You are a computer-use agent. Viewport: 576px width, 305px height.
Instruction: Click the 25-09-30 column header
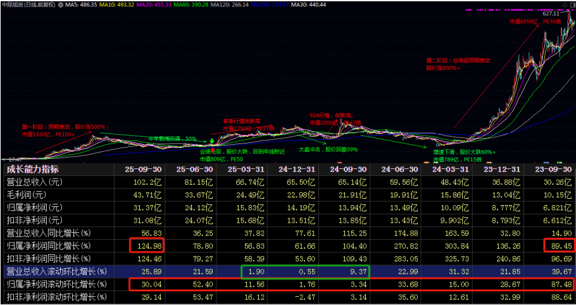(x=142, y=169)
